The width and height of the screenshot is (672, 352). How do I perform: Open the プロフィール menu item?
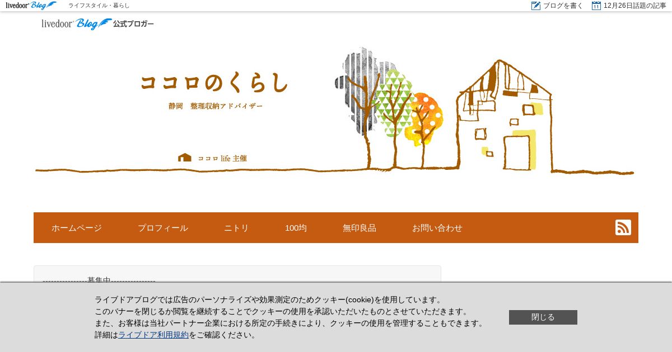[163, 228]
